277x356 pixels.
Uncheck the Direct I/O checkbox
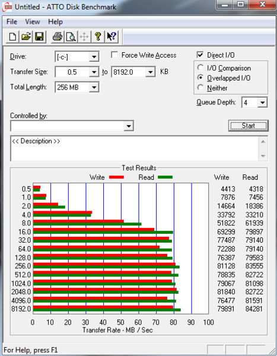coord(200,55)
